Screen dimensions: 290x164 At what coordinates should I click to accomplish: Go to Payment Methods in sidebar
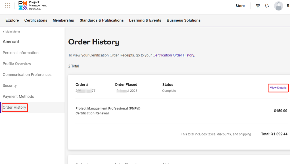point(18,97)
